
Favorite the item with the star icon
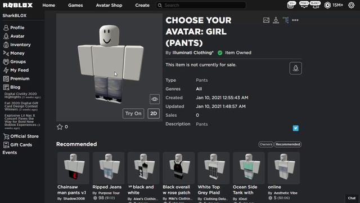(60, 127)
